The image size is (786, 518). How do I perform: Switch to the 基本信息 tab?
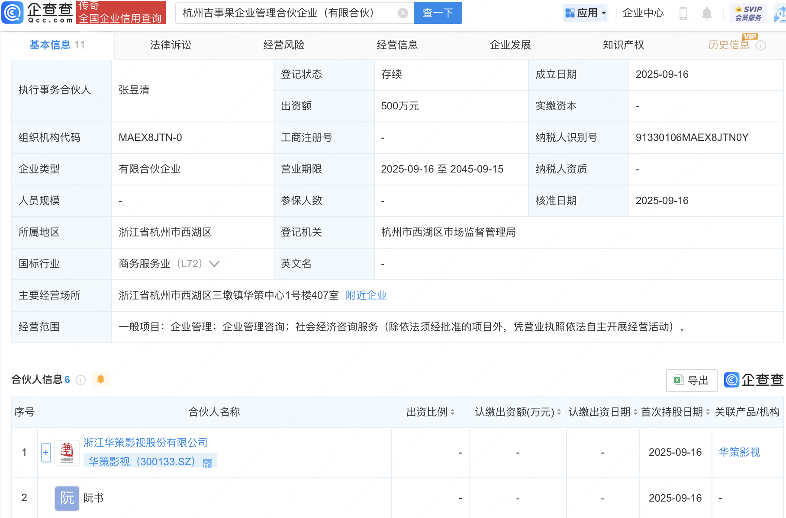[57, 45]
